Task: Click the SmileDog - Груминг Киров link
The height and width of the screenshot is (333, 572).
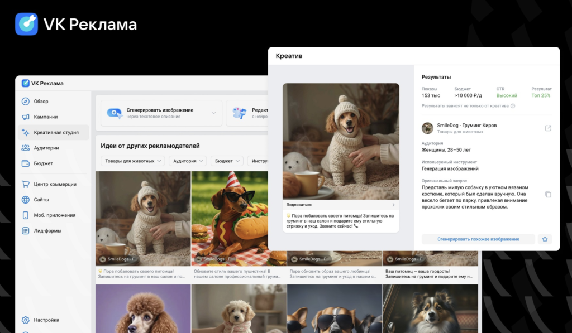Action: tap(466, 126)
